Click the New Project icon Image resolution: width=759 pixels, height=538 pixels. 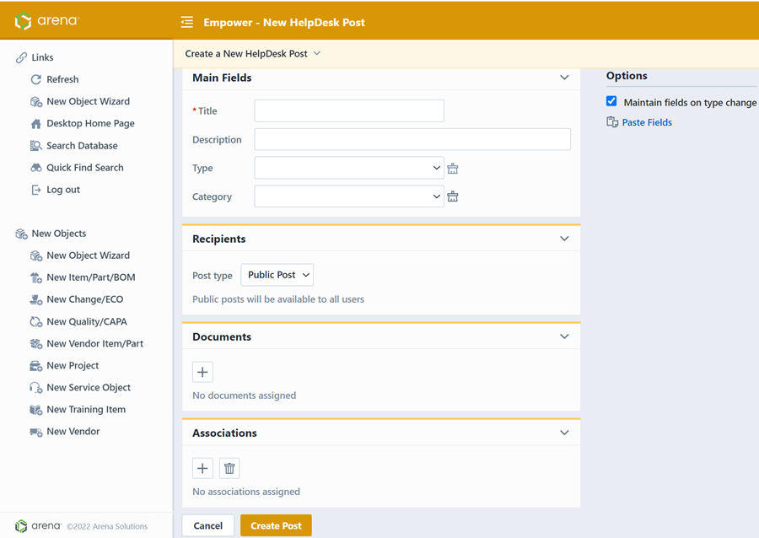pyautogui.click(x=35, y=366)
